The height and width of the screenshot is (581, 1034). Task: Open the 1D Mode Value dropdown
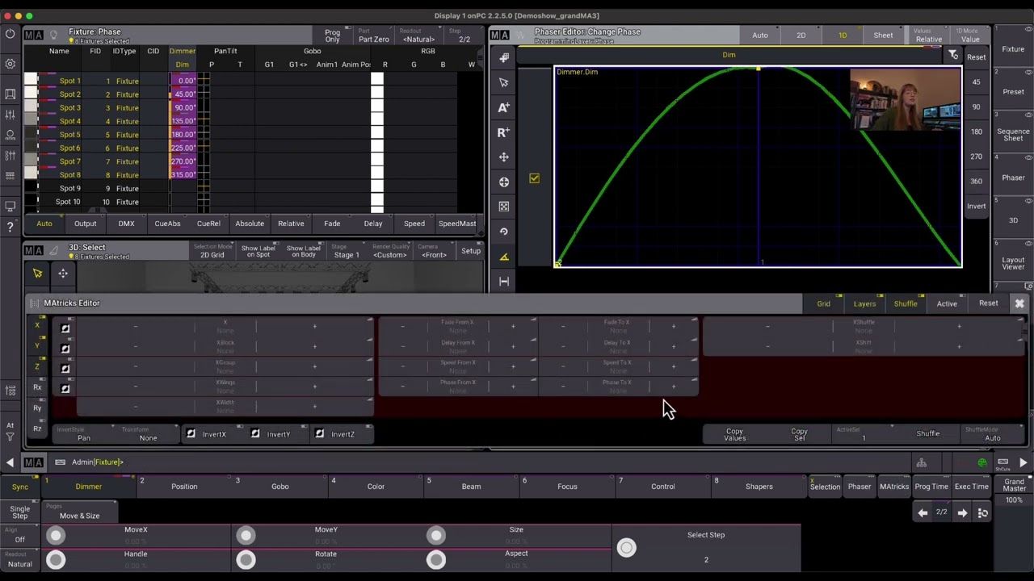coord(969,36)
